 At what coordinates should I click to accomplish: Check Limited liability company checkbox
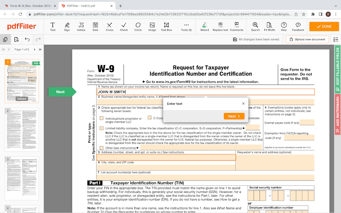point(101,128)
